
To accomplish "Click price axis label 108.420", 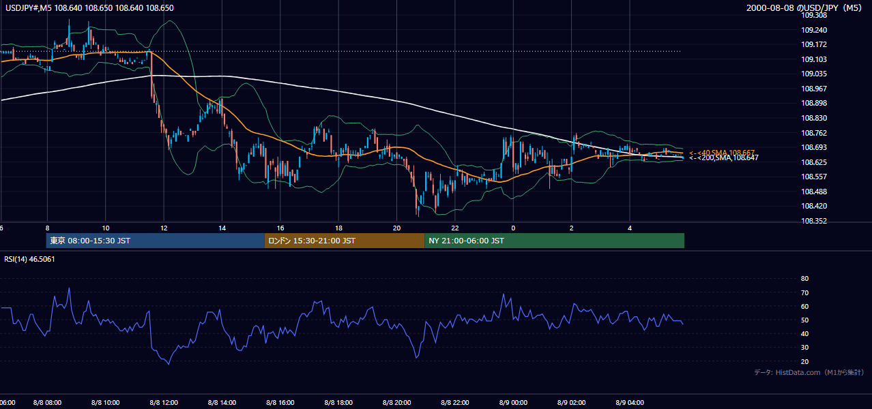I will [813, 206].
